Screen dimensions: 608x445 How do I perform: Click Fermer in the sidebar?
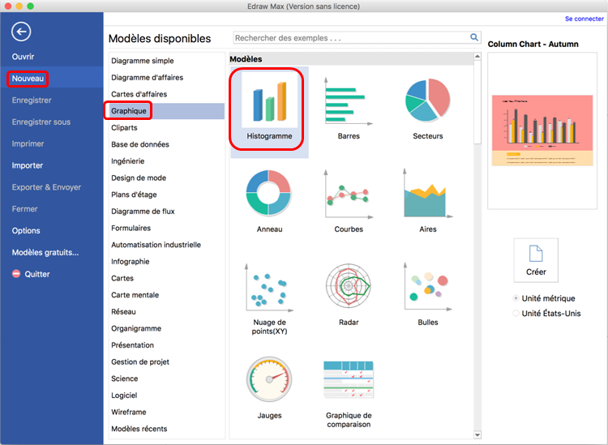24,208
